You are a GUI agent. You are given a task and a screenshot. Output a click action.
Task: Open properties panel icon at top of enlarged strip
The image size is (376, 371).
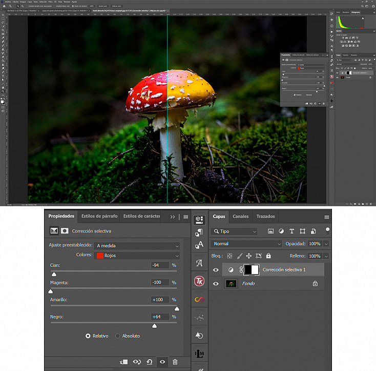[199, 220]
